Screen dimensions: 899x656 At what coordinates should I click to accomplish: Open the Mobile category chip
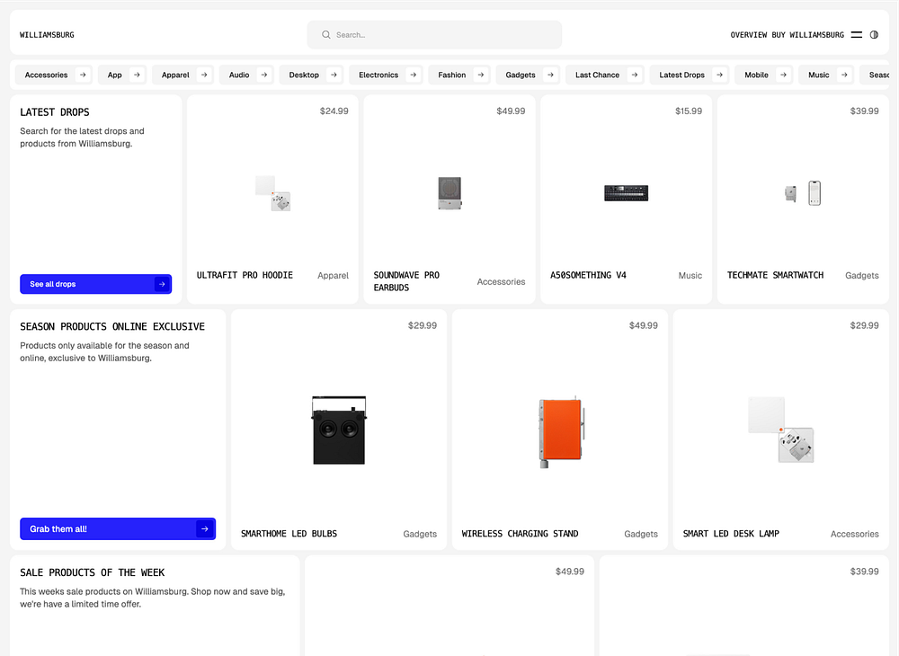[x=763, y=75]
